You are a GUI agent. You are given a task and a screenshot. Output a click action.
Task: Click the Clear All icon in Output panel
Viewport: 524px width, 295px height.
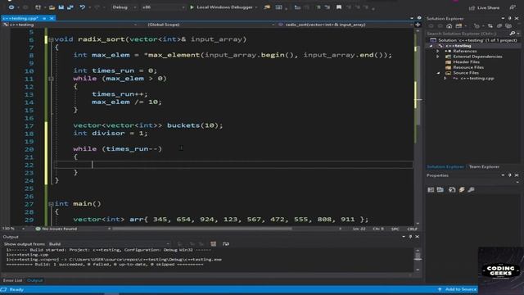coord(213,244)
